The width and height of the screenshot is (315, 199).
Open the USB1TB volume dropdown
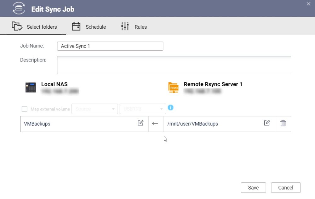143,109
